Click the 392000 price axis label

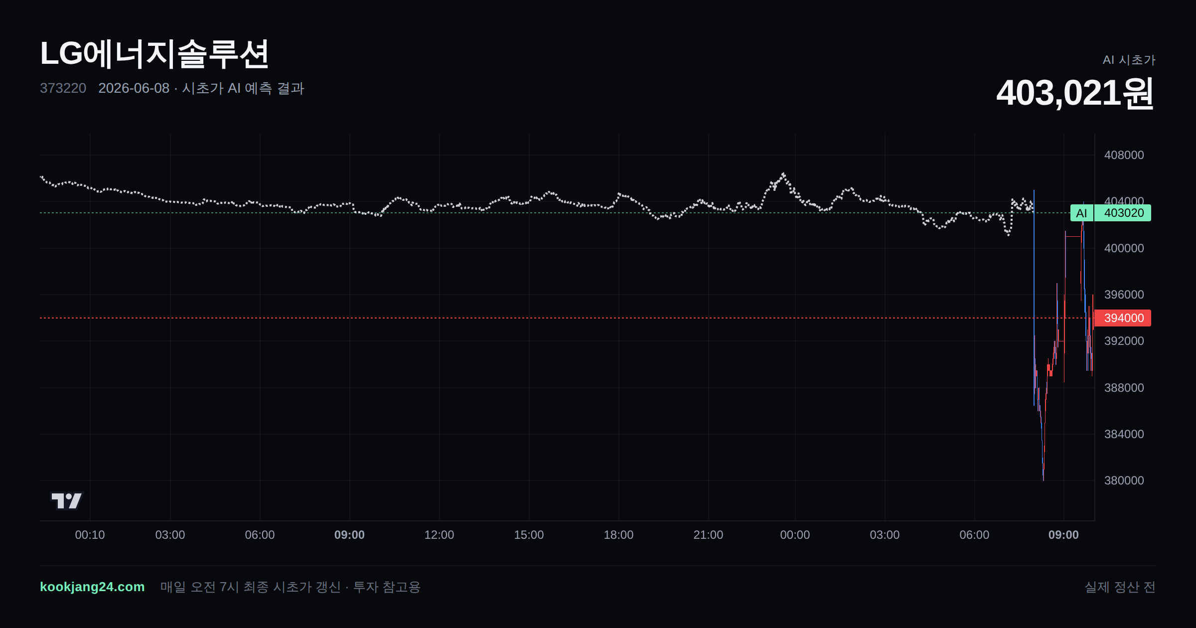point(1124,341)
